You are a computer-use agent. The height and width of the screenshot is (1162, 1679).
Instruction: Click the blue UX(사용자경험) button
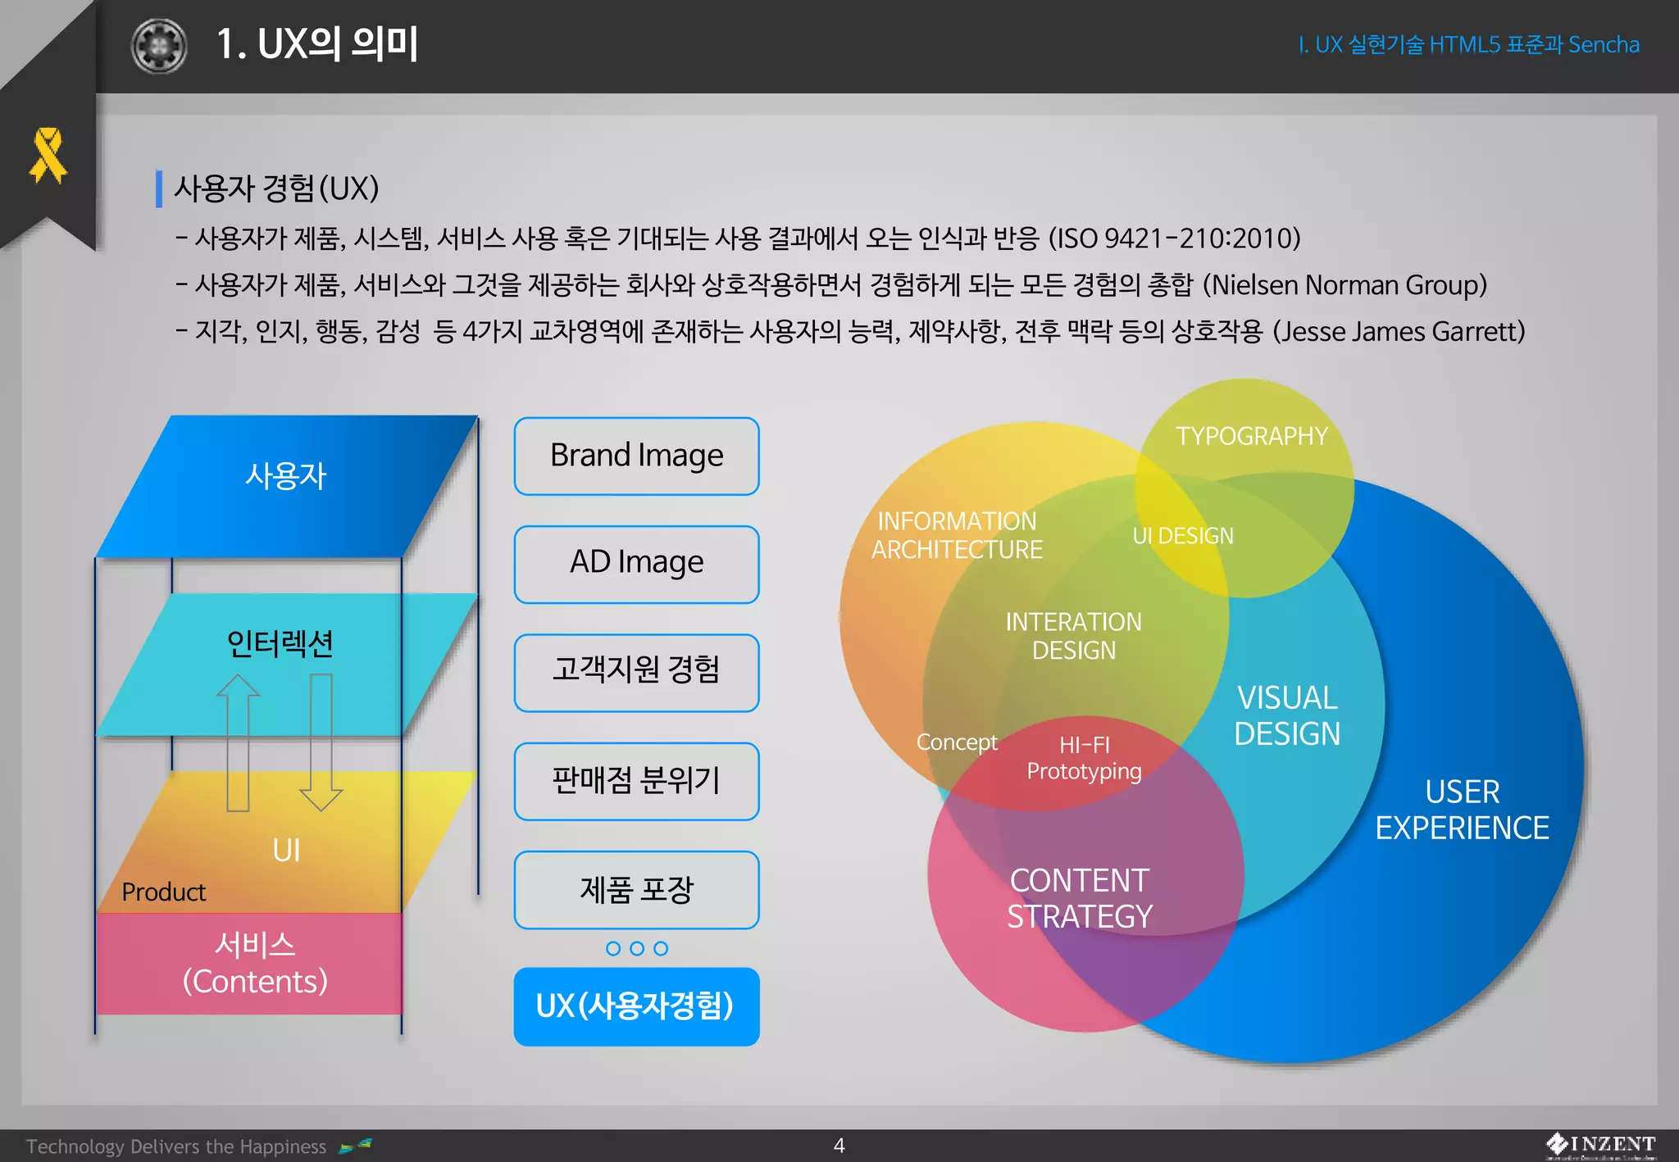tap(637, 1006)
